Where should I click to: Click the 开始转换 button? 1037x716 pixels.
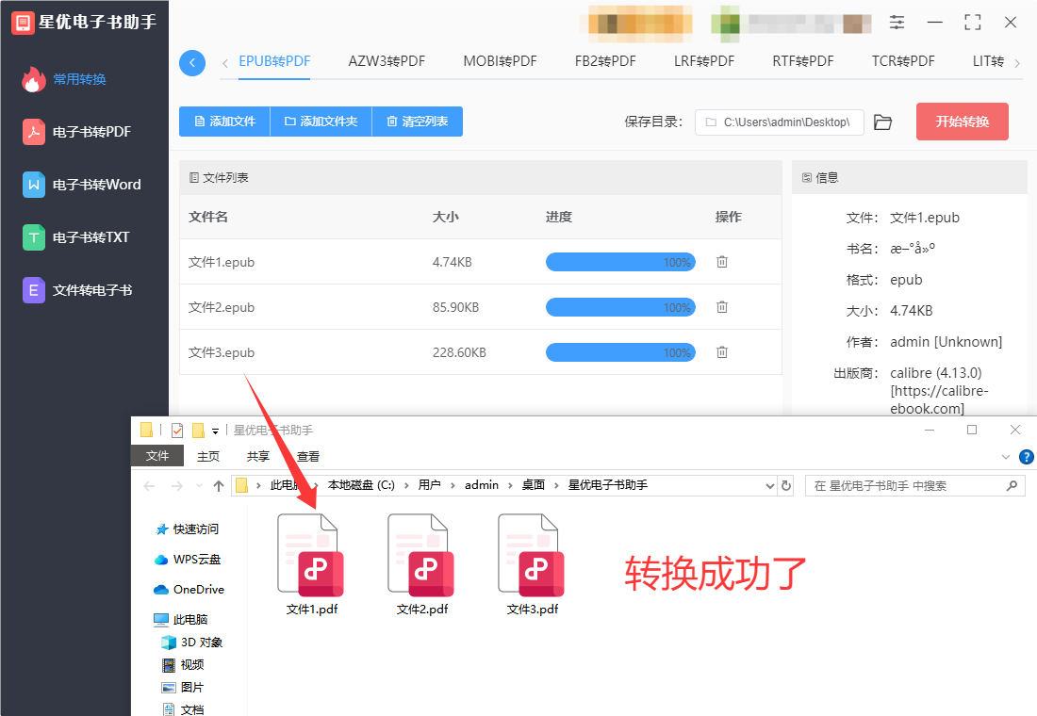click(x=963, y=122)
